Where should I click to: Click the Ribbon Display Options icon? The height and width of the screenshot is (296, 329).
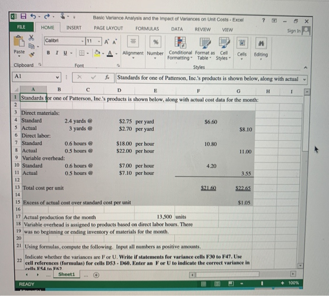[274, 21]
